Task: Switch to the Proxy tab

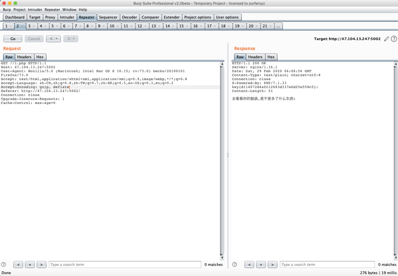Action: tap(50, 17)
